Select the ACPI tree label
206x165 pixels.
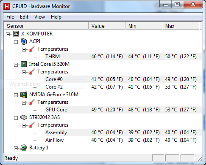click(x=35, y=41)
